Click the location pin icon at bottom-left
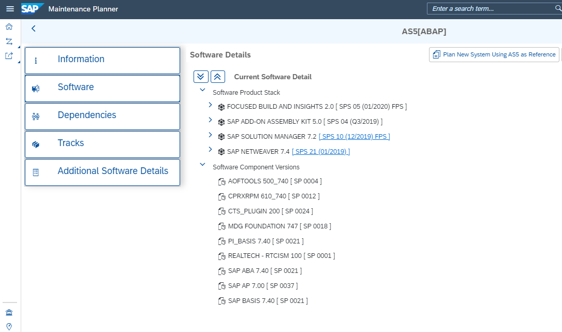 [x=9, y=326]
